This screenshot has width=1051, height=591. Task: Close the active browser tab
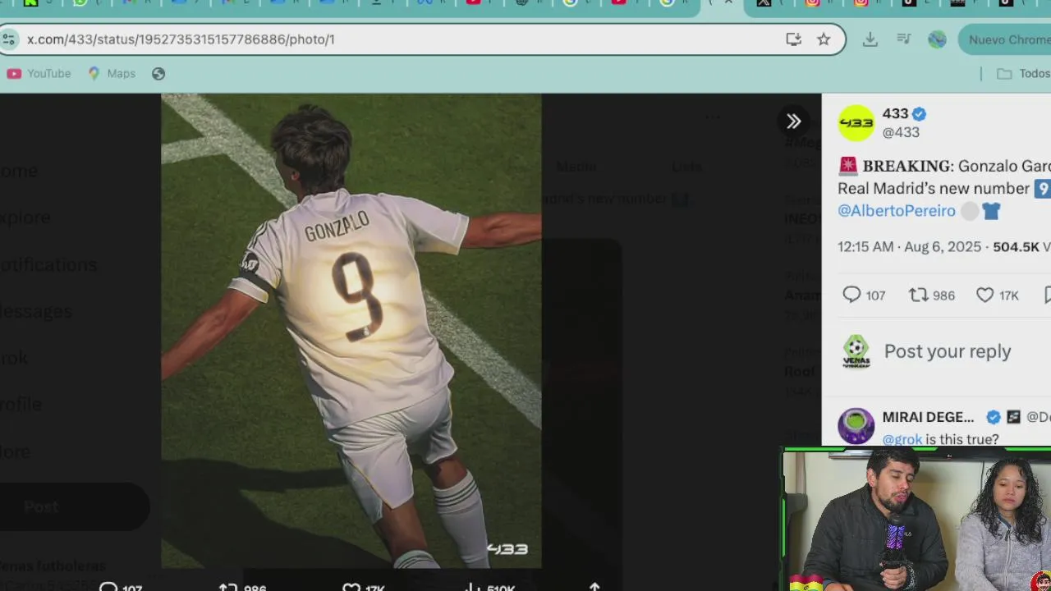(x=727, y=3)
